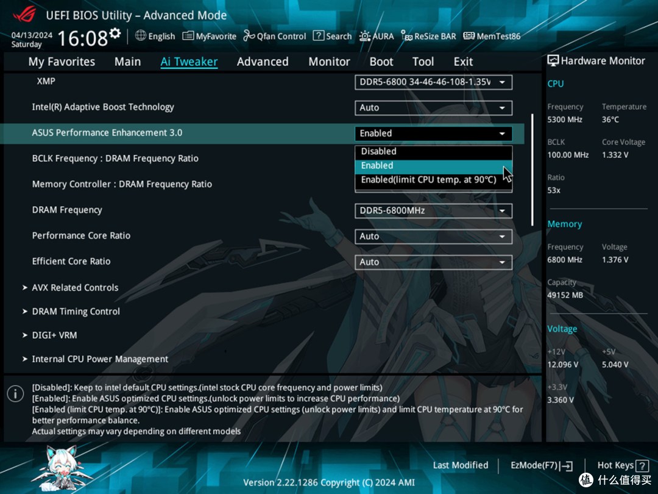Image resolution: width=658 pixels, height=494 pixels.
Task: Open the Advanced tab
Action: point(263,62)
